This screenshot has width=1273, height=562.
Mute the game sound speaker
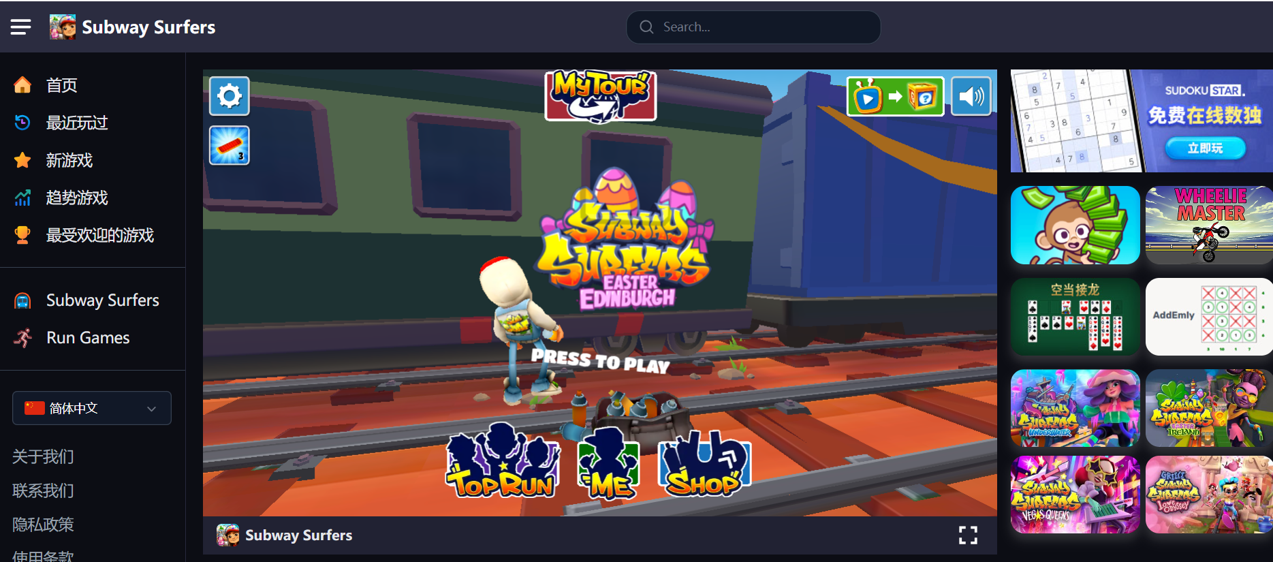(x=971, y=96)
